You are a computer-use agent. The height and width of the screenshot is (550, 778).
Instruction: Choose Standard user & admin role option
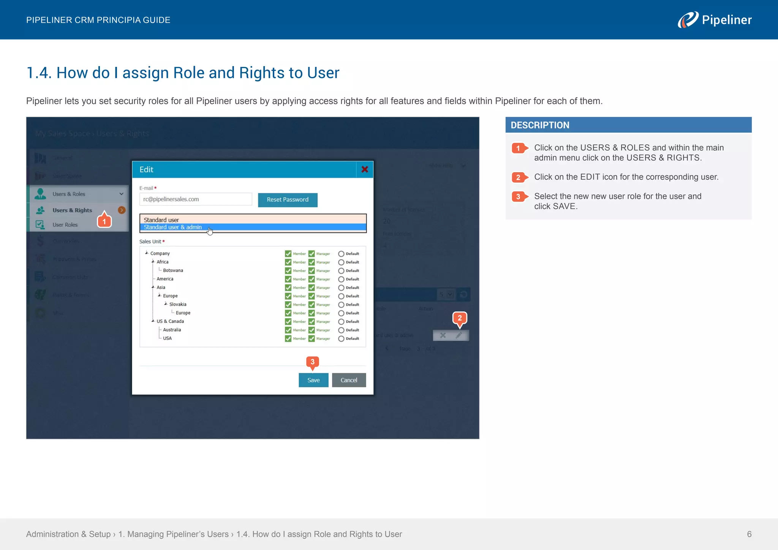point(253,227)
